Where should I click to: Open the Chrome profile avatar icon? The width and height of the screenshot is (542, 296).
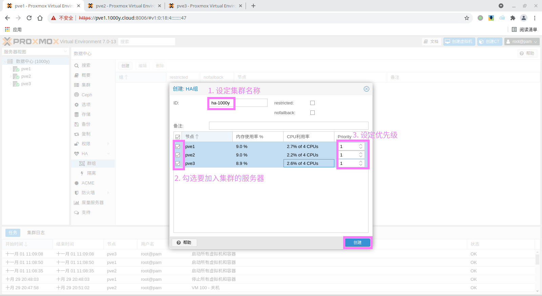tap(524, 18)
